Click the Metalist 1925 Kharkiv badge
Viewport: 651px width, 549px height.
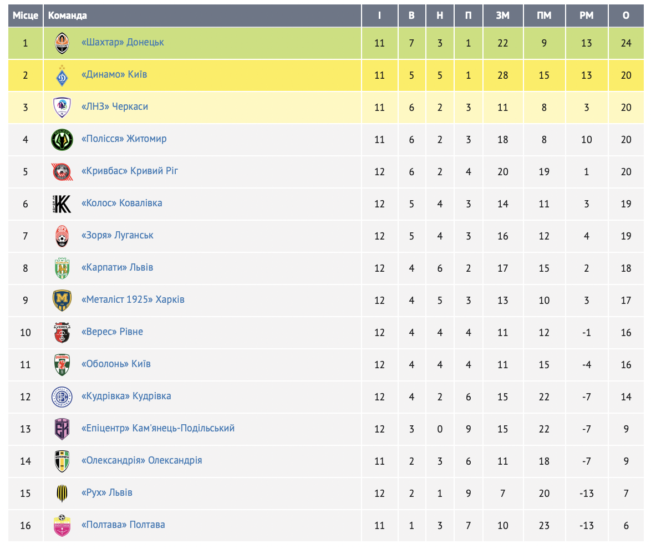[x=62, y=301]
